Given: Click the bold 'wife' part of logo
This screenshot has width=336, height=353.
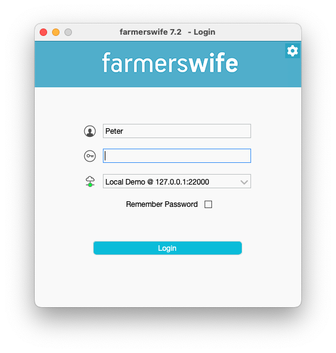Looking at the screenshot, I should tap(213, 63).
